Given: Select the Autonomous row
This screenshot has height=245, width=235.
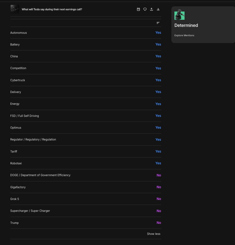Looking at the screenshot, I should tap(86, 33).
